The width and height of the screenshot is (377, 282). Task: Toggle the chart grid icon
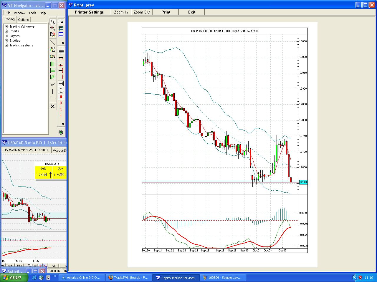tap(61, 51)
